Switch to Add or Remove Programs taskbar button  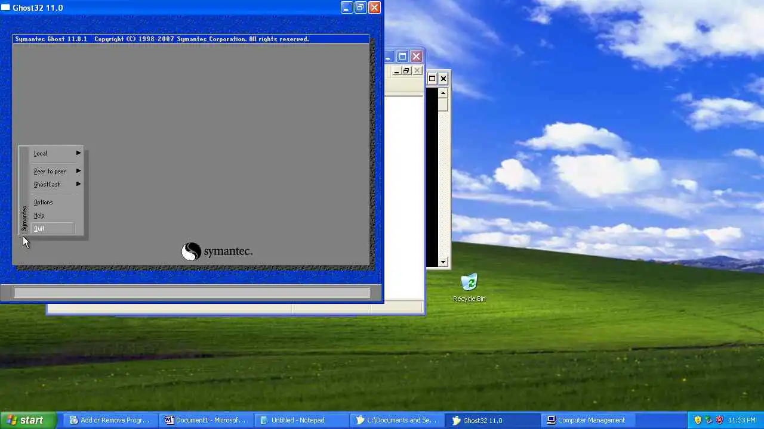coord(110,420)
